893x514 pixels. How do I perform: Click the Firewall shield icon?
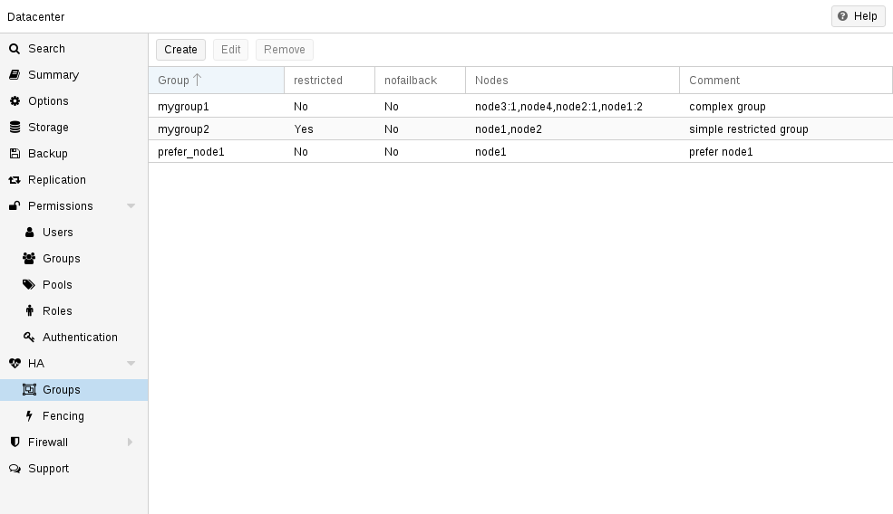pyautogui.click(x=15, y=443)
